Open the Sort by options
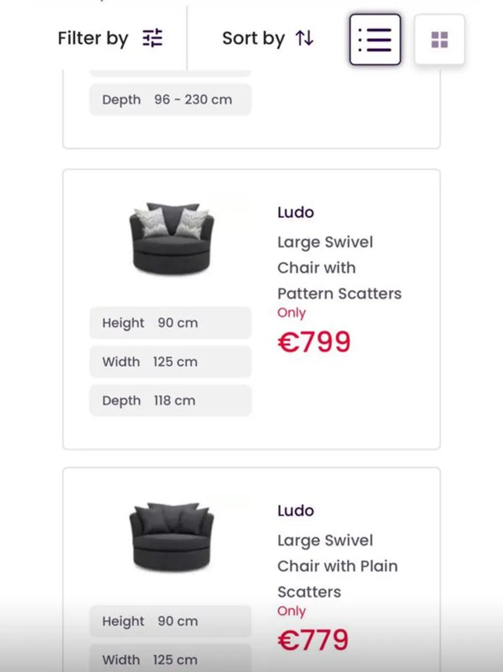The height and width of the screenshot is (672, 503). coord(268,39)
